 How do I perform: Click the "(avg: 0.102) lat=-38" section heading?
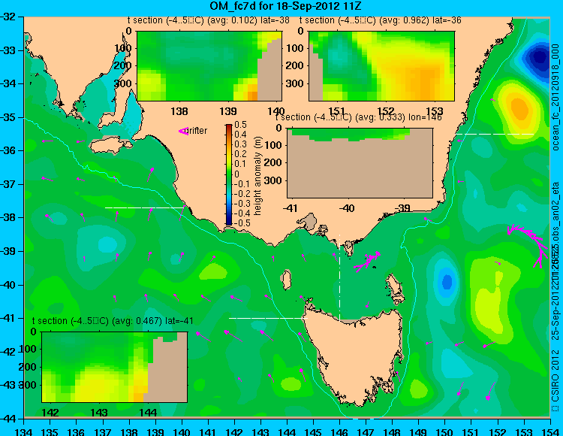click(x=248, y=20)
